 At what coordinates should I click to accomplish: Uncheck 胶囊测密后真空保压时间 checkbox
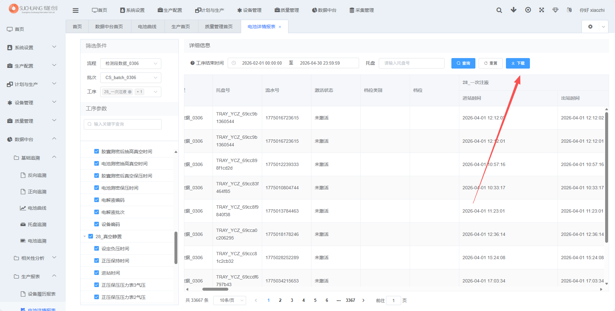click(x=97, y=176)
